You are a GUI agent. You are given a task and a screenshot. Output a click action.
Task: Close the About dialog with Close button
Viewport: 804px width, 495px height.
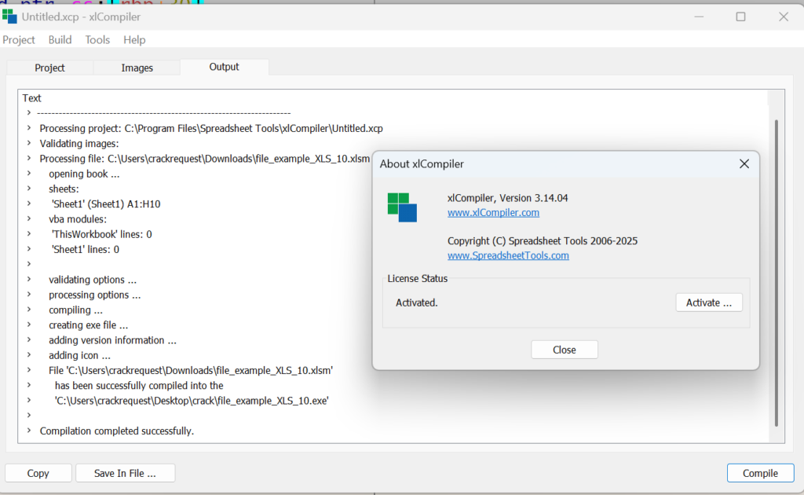coord(564,350)
